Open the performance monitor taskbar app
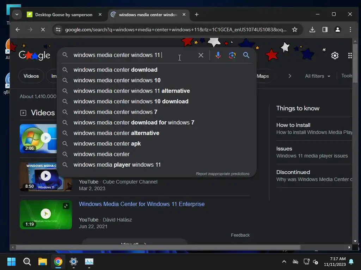The width and height of the screenshot is (361, 270). click(89, 262)
